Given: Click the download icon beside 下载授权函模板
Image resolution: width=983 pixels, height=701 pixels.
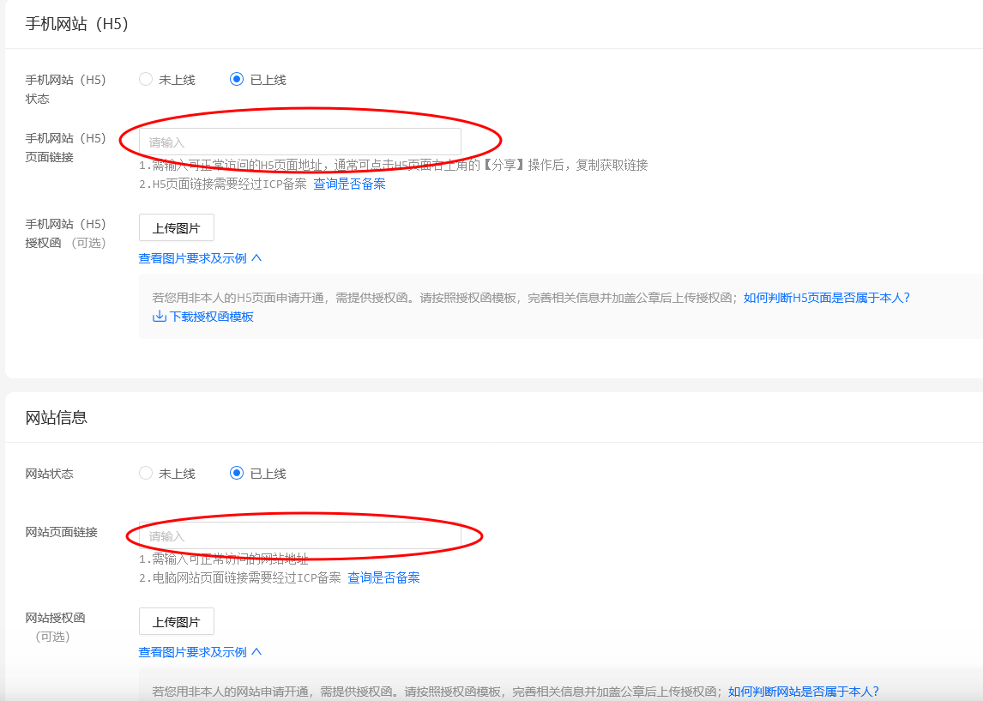Looking at the screenshot, I should click(x=159, y=317).
